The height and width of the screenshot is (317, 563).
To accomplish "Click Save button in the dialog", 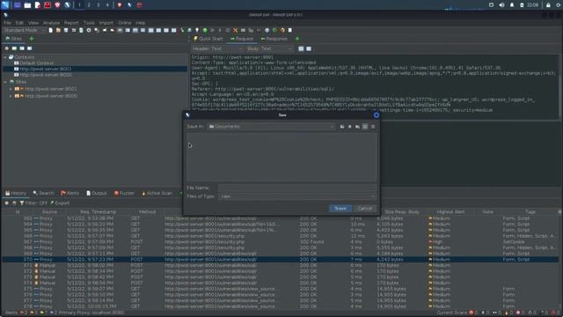I will click(x=340, y=209).
